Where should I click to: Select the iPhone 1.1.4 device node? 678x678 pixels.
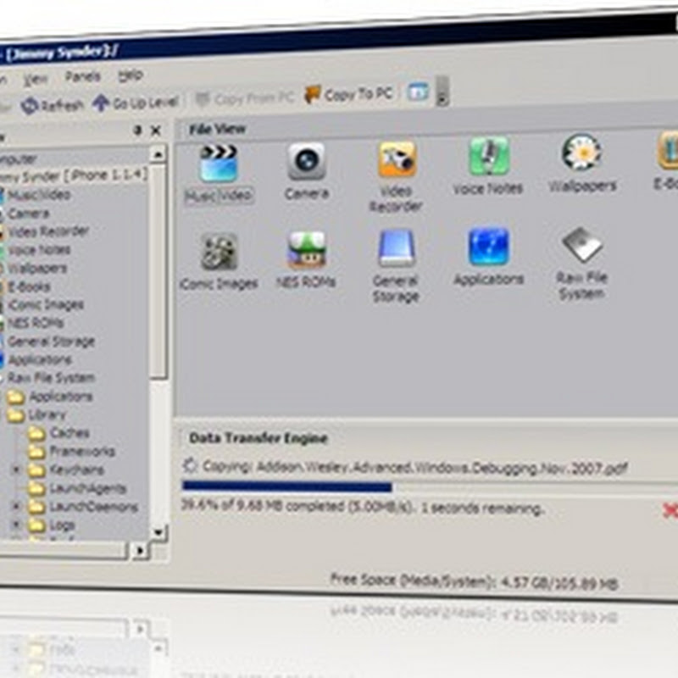pyautogui.click(x=74, y=176)
